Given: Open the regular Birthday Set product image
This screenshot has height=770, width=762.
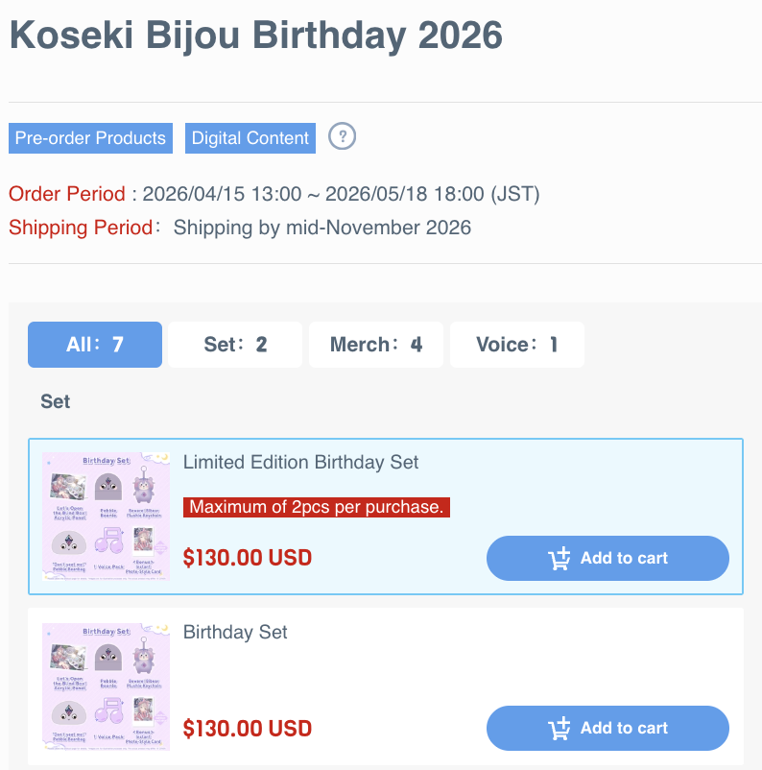Looking at the screenshot, I should point(106,686).
